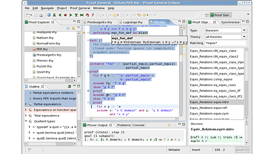The image size is (274, 154).
Task: Expand the 'Total equivalence' outline node
Action: 26,115
